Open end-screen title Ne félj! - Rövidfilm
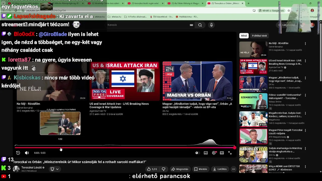 pyautogui.click(x=28, y=104)
